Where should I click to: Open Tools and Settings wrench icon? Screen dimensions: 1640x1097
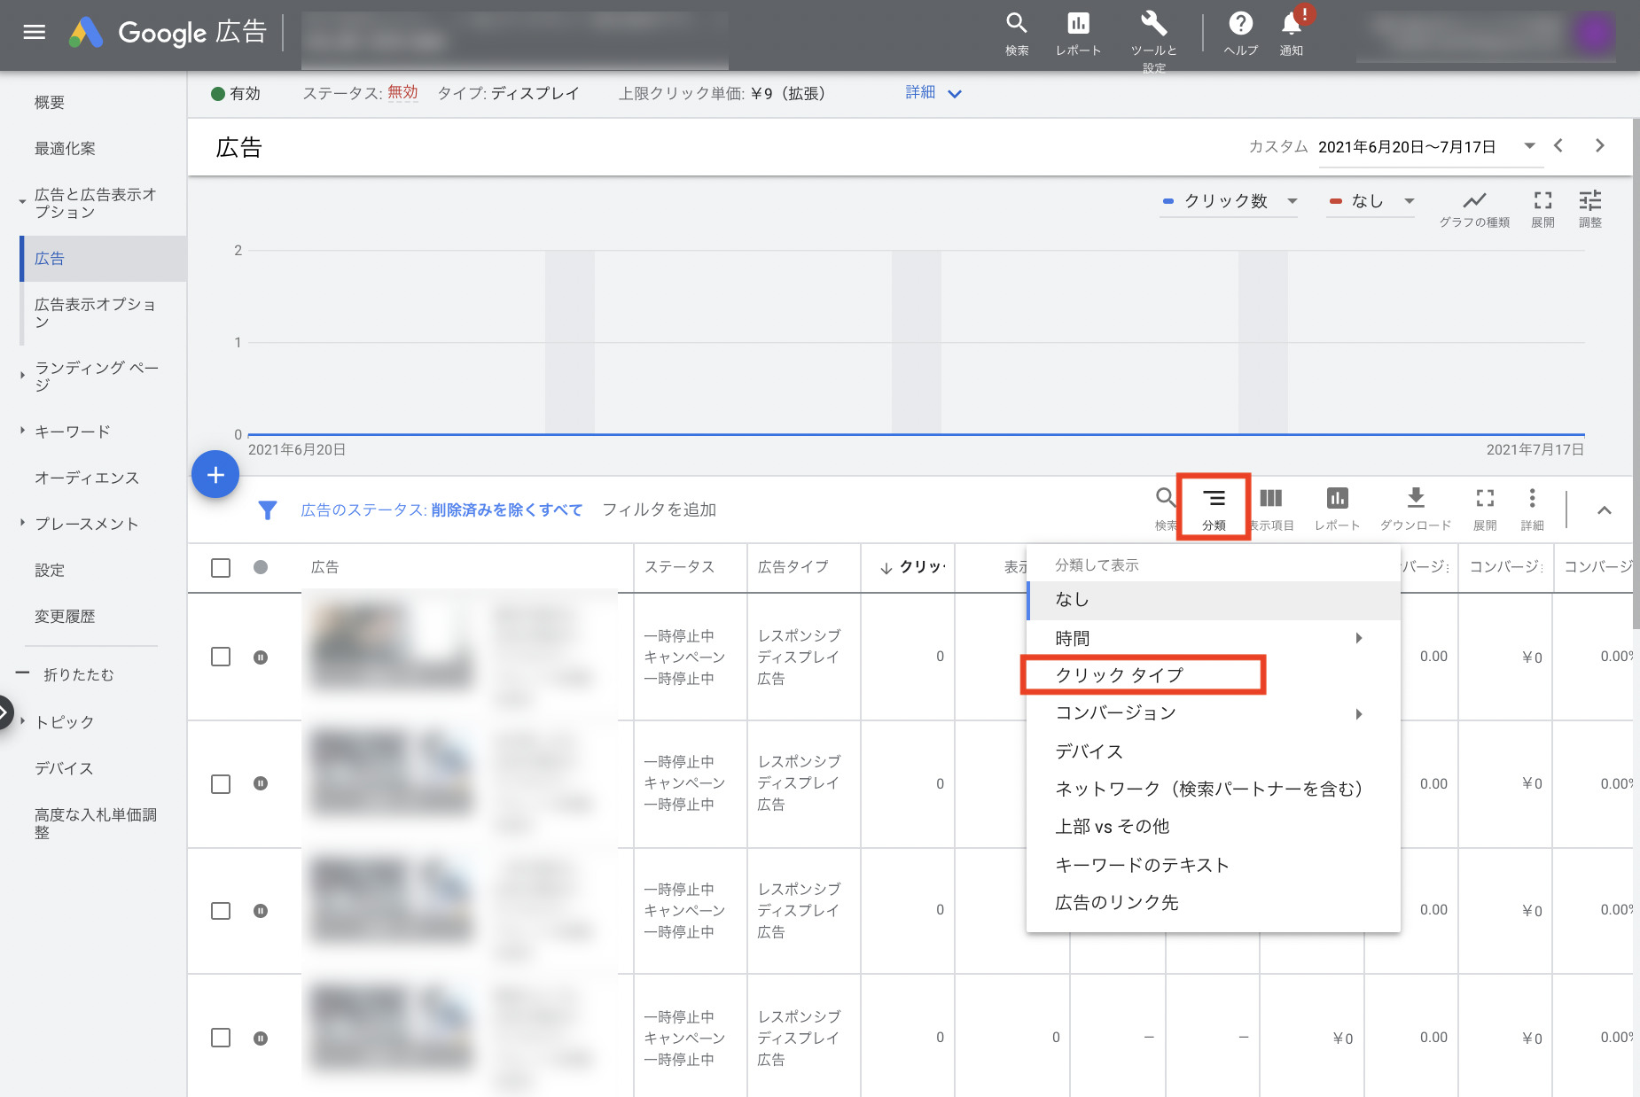[x=1153, y=25]
